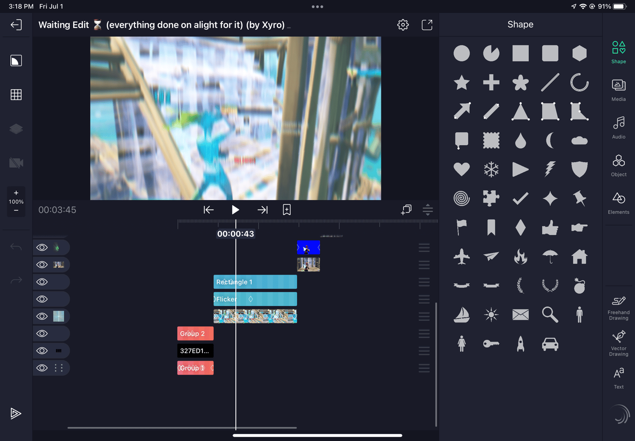This screenshot has width=635, height=441.
Task: Click the horizontal timeline scrollbar
Action: tap(182, 428)
